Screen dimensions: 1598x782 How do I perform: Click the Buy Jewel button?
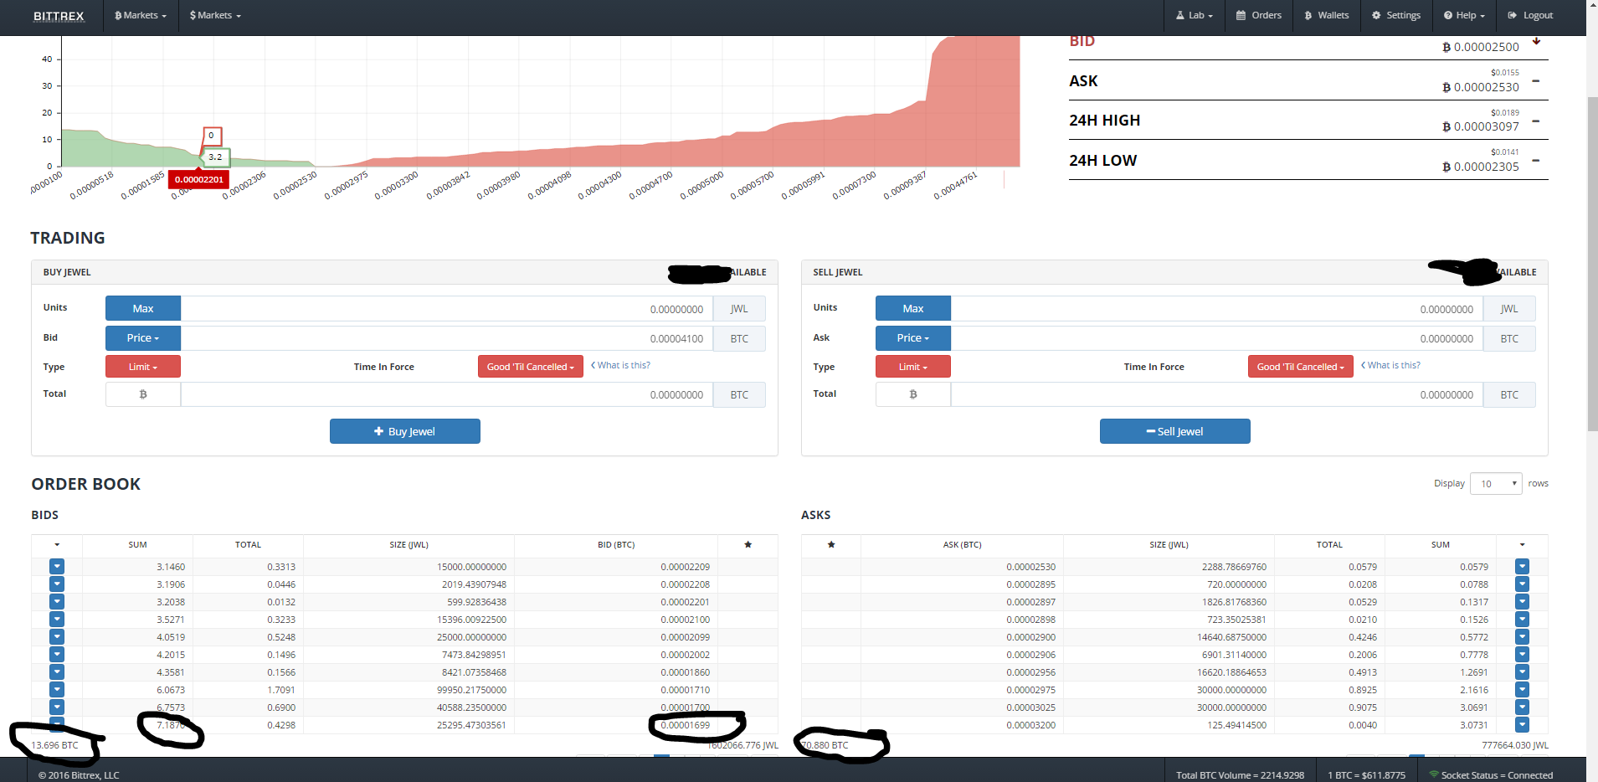[x=405, y=431]
